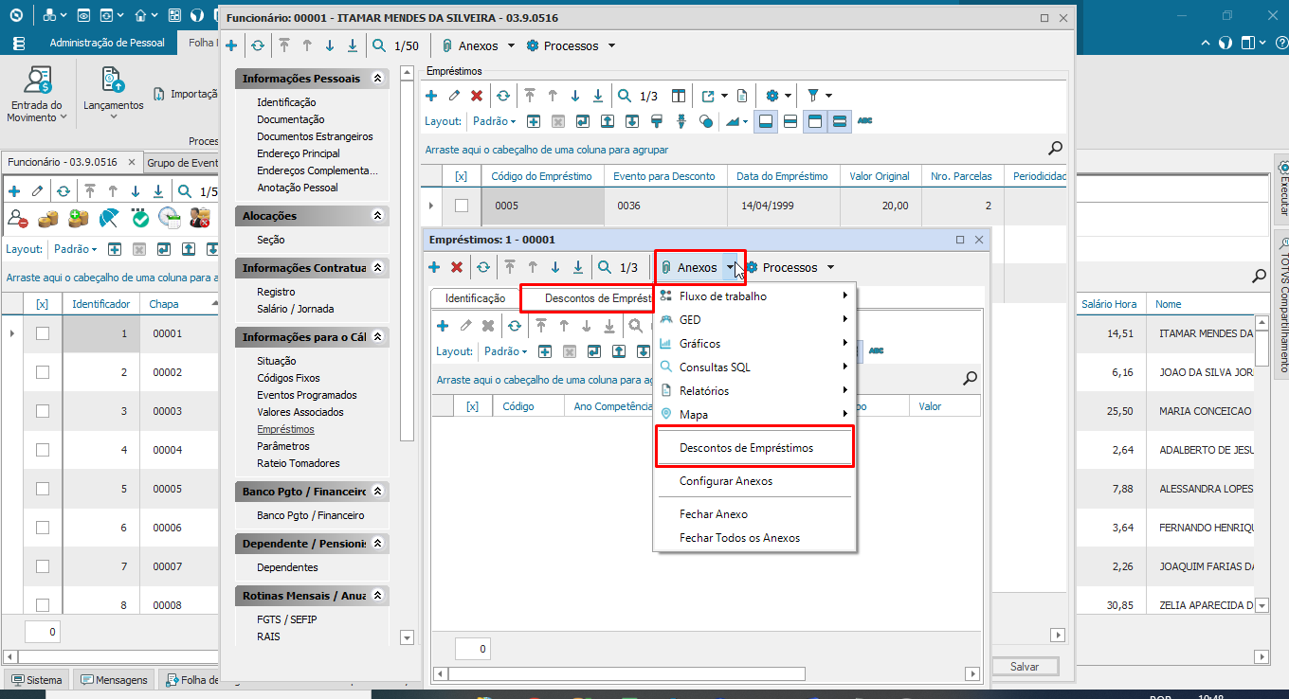This screenshot has width=1289, height=699.
Task: Tick checkbox of loan row 0005
Action: pos(462,206)
